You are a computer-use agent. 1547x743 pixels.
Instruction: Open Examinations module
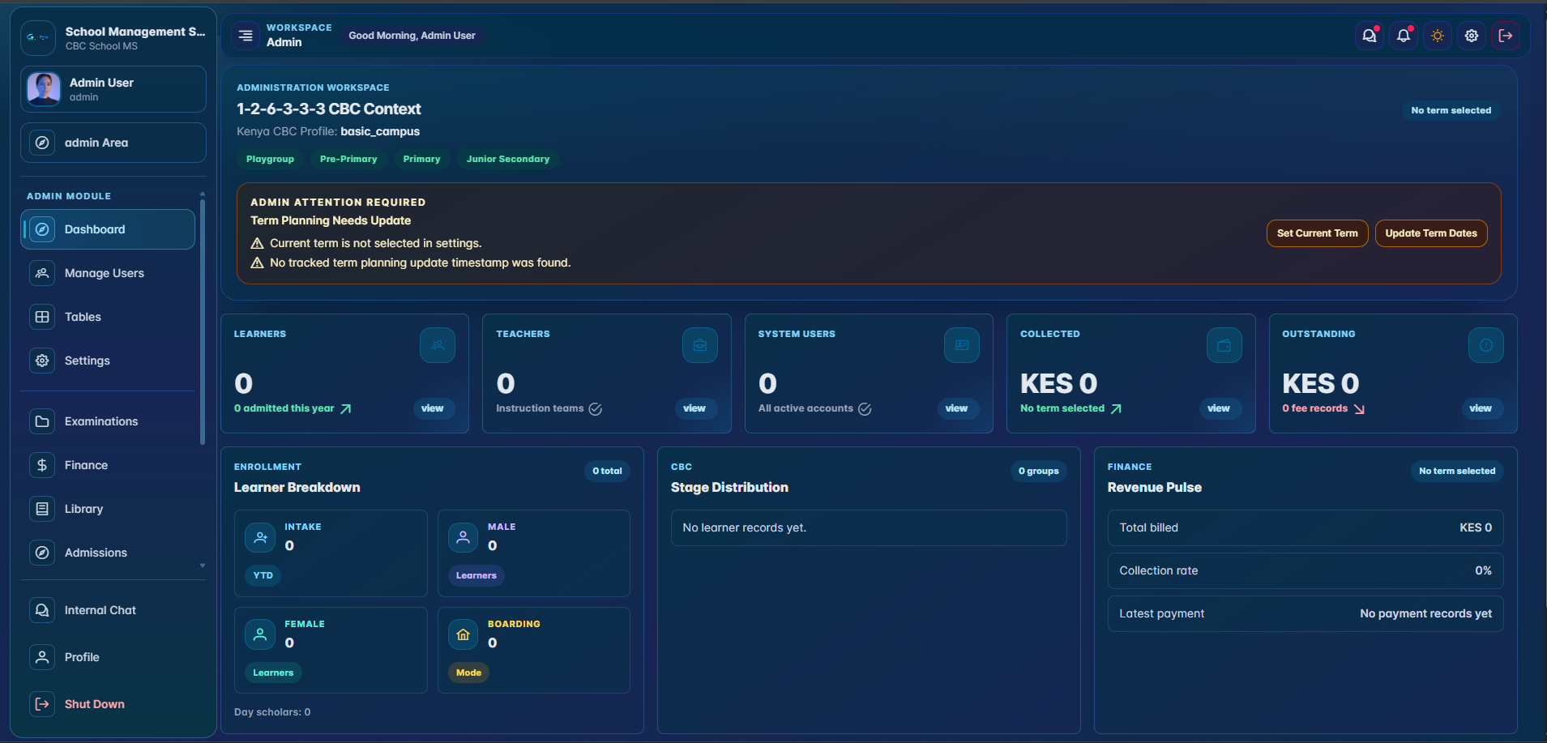(x=108, y=421)
